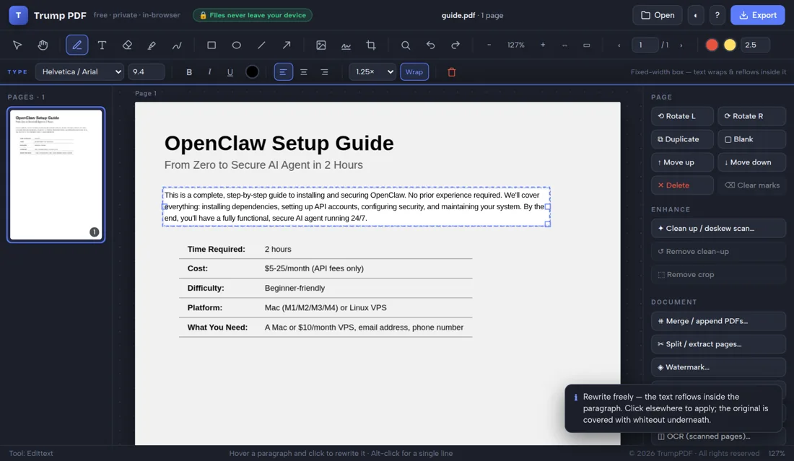
Task: Click the Move down button
Action: [x=751, y=162]
